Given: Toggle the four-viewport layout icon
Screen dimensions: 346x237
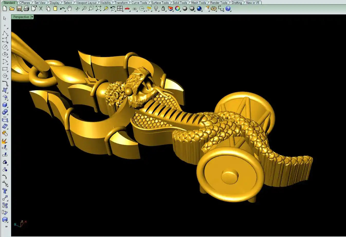Looking at the screenshot, I should click(x=120, y=8).
